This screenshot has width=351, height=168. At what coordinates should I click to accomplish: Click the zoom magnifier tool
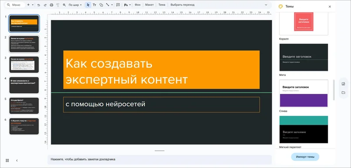(64, 5)
